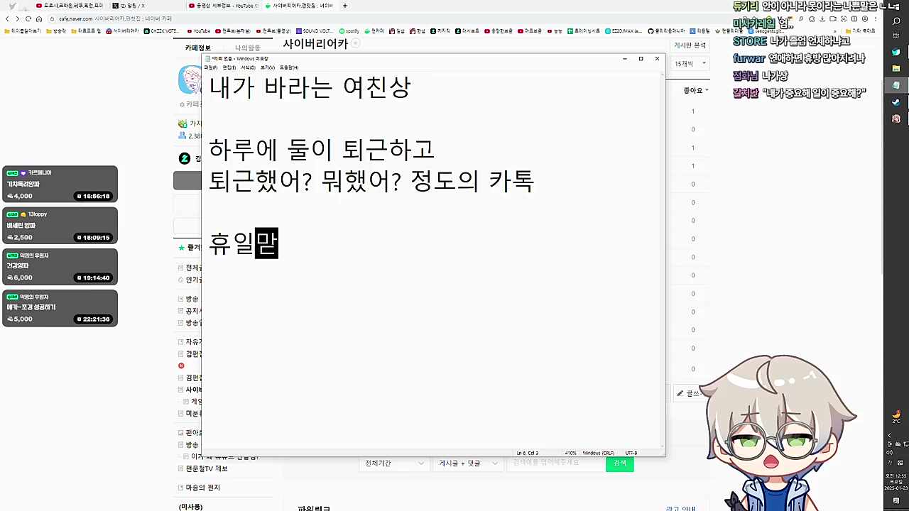Viewport: 909px width, 511px height.
Task: Click the cafe search keyword field
Action: (x=555, y=463)
